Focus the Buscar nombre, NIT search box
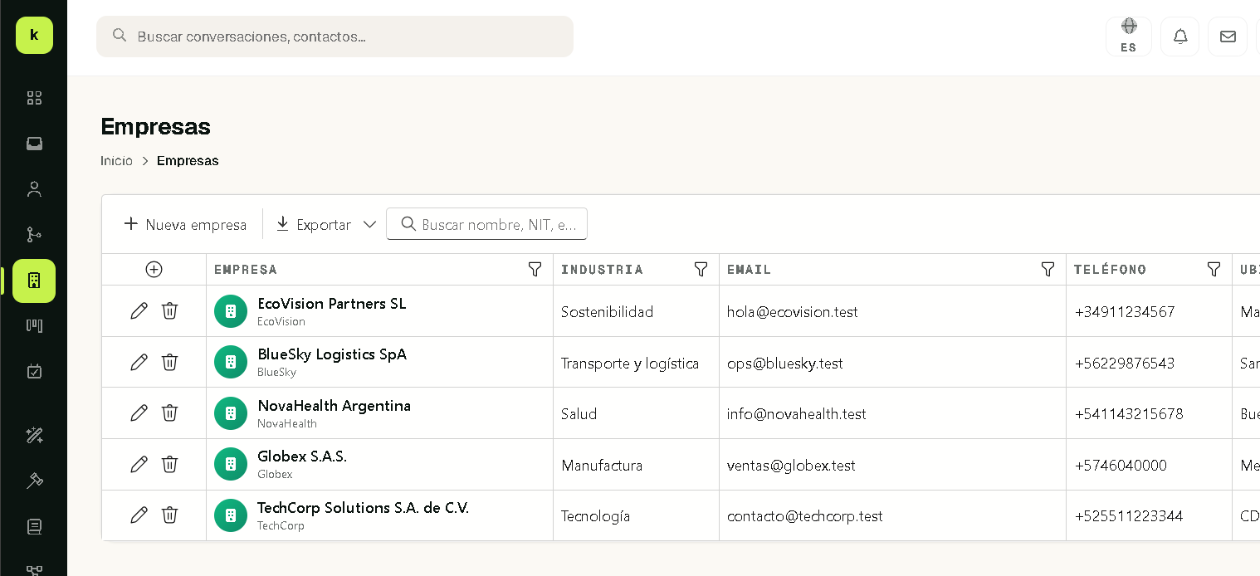This screenshot has width=1260, height=576. click(x=486, y=224)
